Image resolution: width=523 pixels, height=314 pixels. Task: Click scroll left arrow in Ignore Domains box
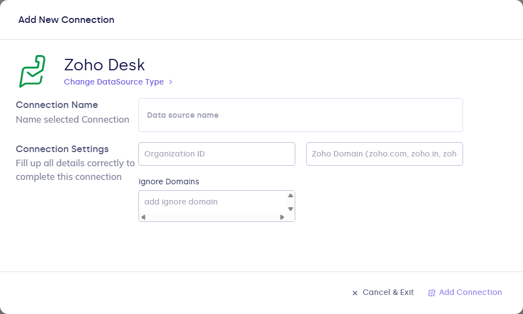pos(143,217)
